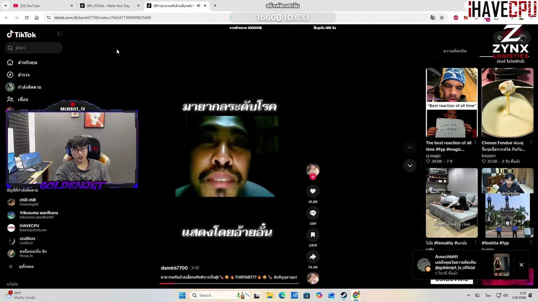Open #ferealtity sofa video thumbnail

452,203
